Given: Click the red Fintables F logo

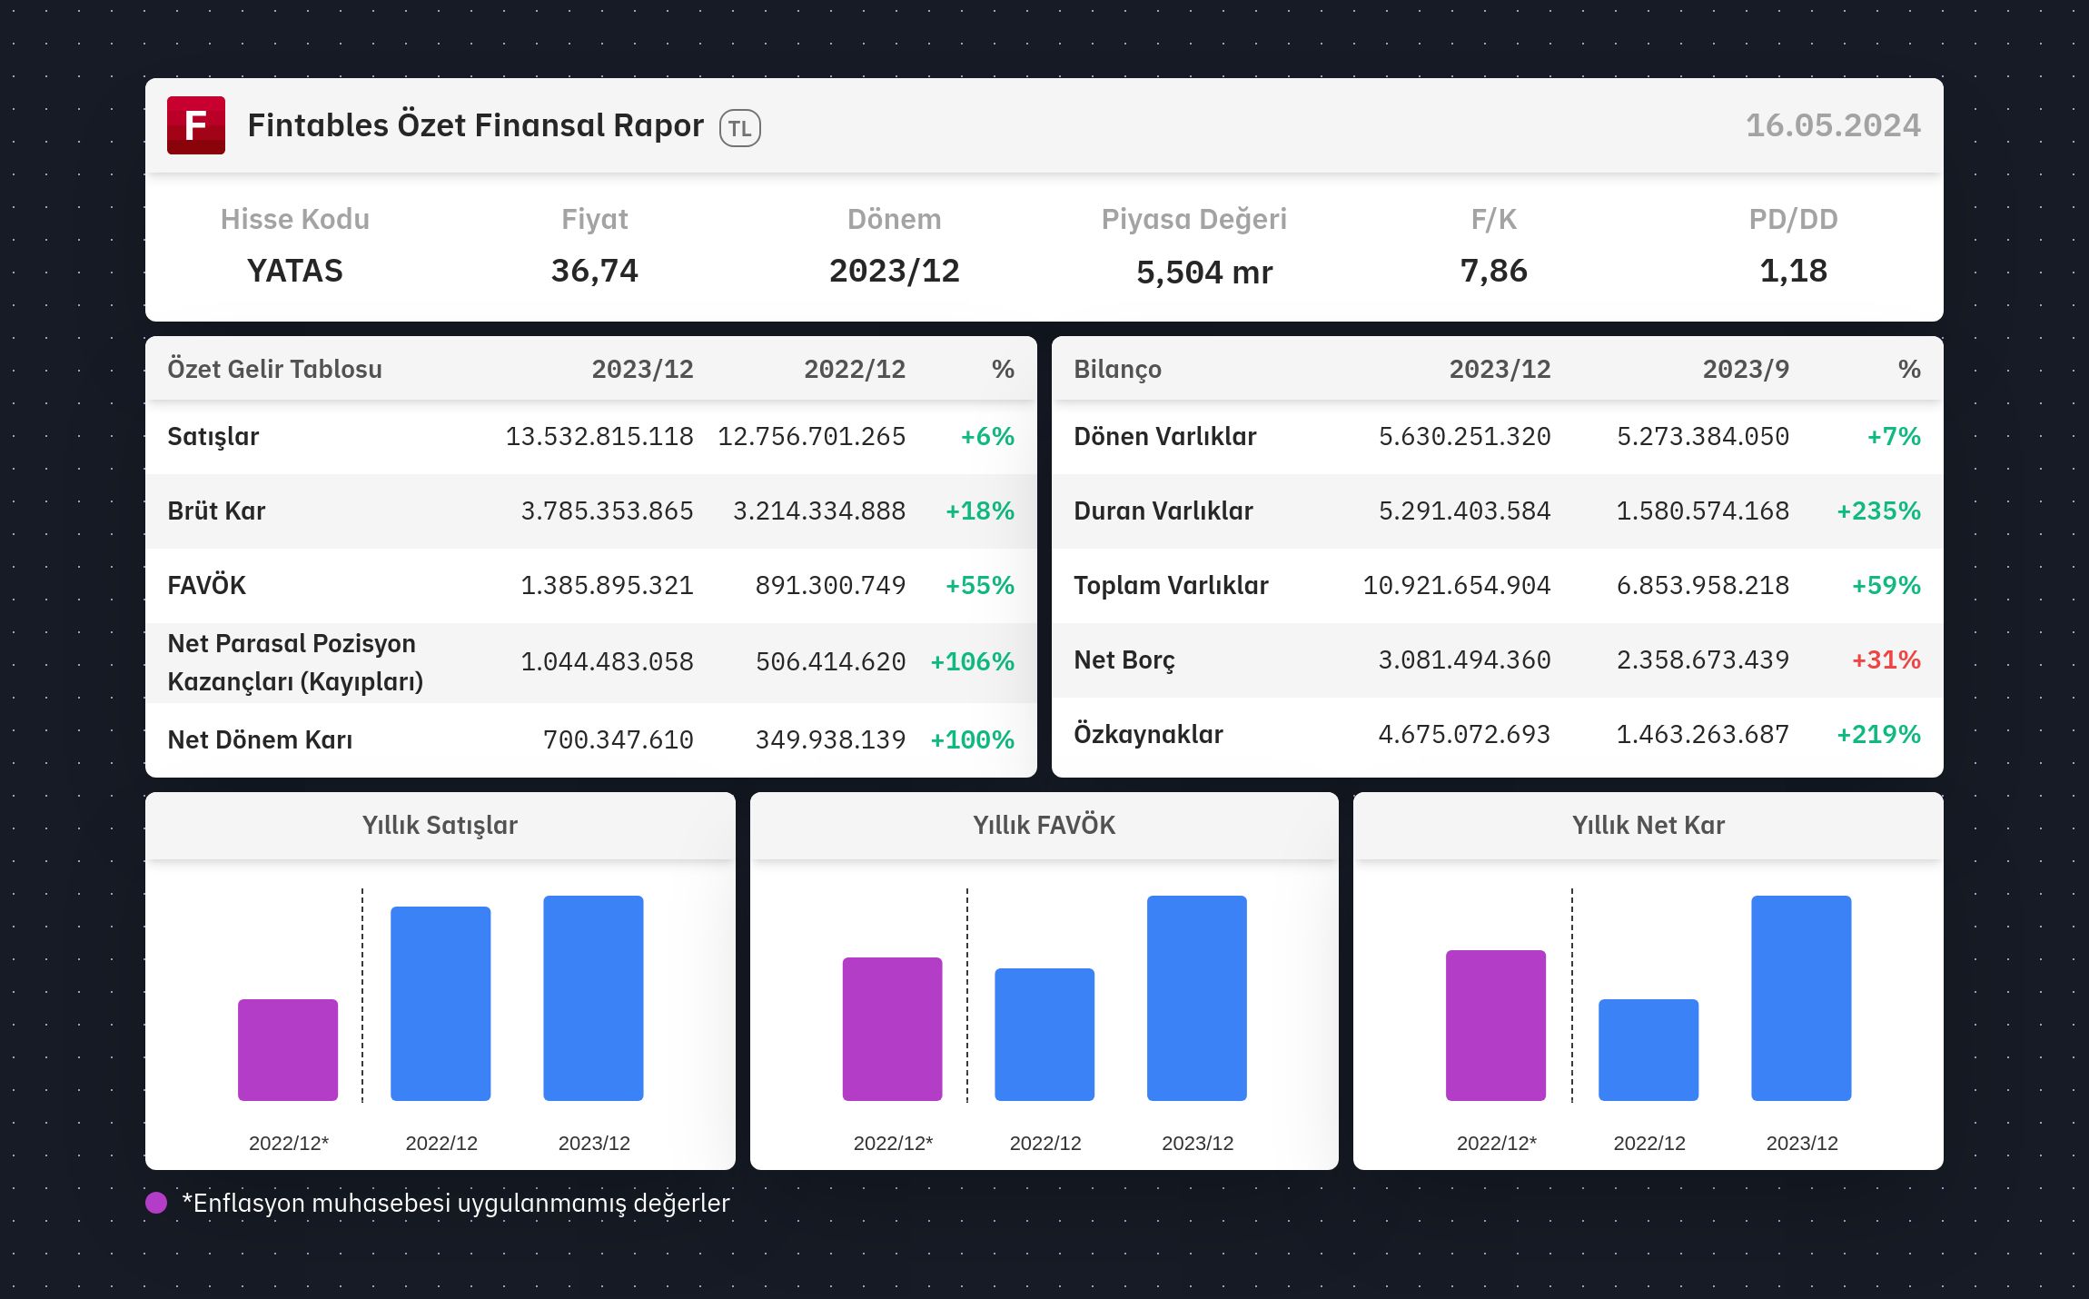Looking at the screenshot, I should click(196, 125).
